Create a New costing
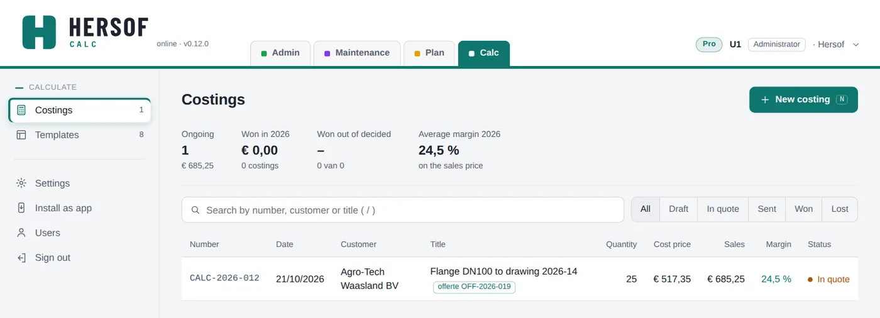This screenshot has height=318, width=880. [x=803, y=99]
